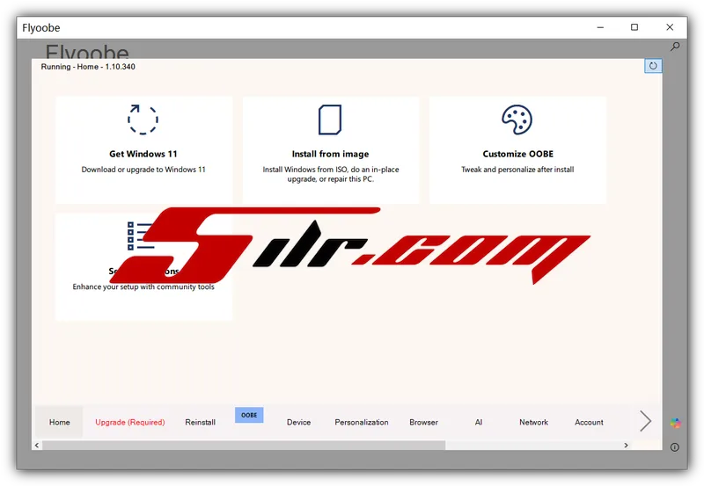Open search with the magnifier icon
This screenshot has width=704, height=486.
[x=675, y=47]
